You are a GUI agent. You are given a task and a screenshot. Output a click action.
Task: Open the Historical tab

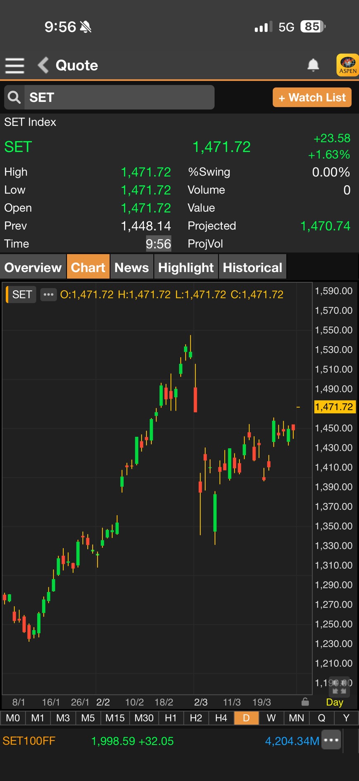(x=252, y=268)
